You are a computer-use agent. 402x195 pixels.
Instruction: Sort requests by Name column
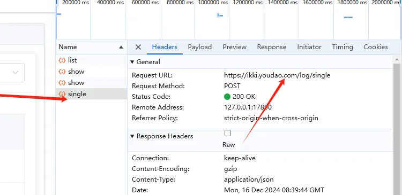92,47
